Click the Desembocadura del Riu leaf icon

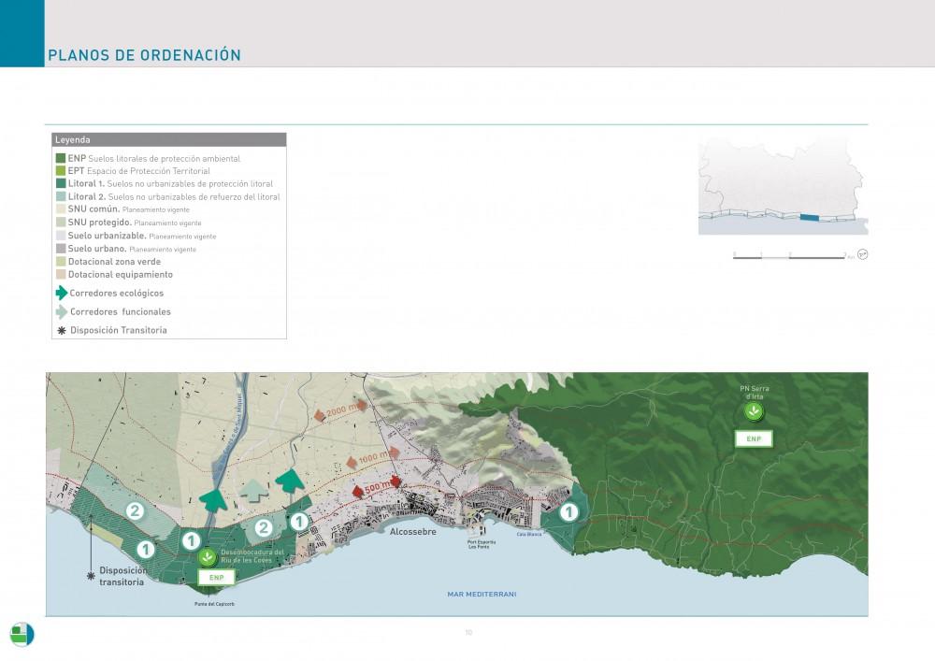[207, 558]
